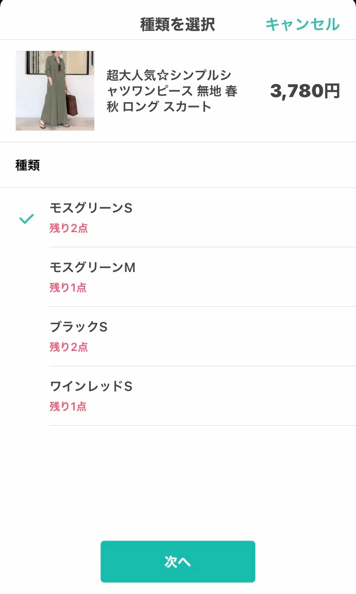Viewport: 356px width, 594px height.
Task: Click the 残り2点 stock text under モスグリーンS
Action: click(69, 229)
